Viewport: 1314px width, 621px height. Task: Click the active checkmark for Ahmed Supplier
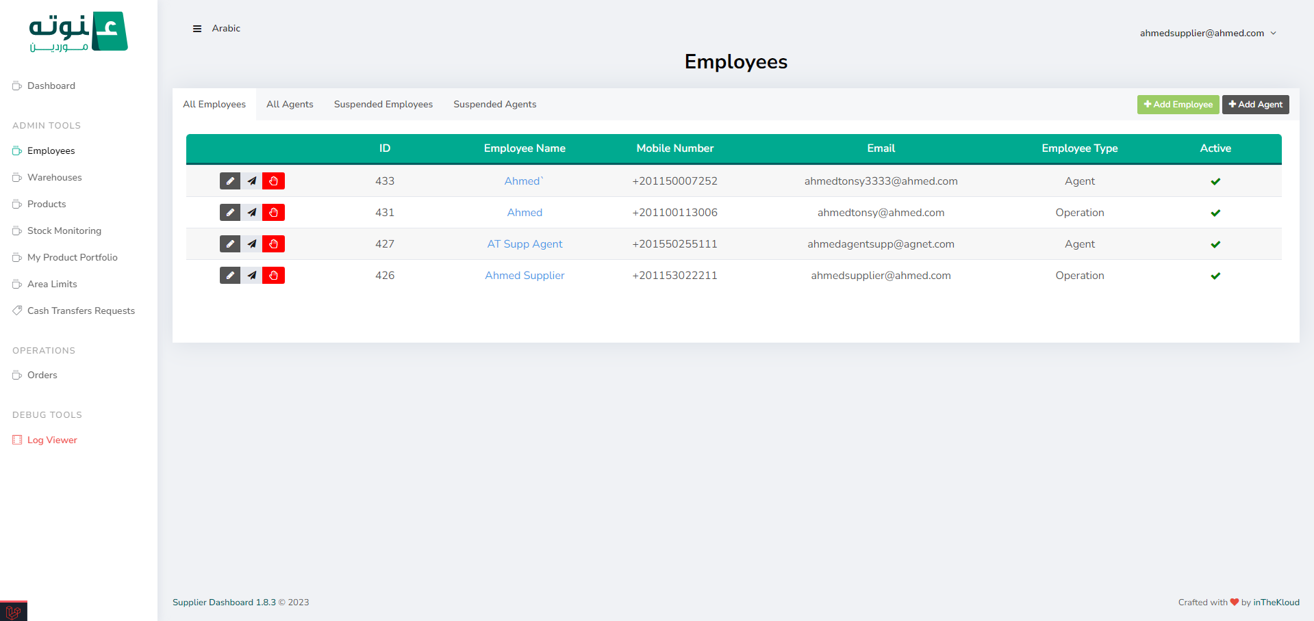[1215, 276]
